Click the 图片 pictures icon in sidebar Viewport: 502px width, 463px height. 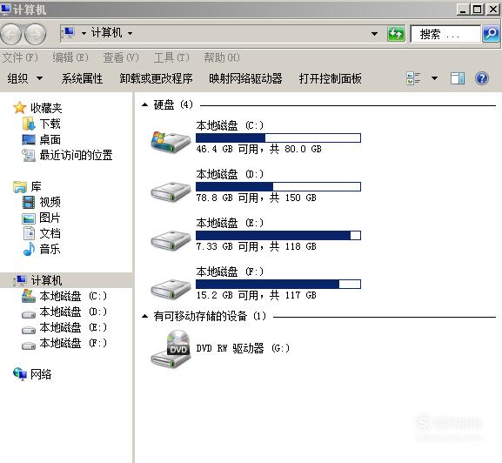[x=29, y=218]
